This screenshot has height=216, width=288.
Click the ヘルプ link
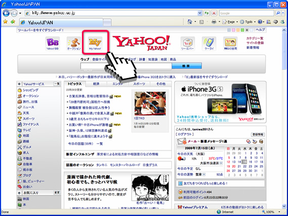[x=260, y=30]
